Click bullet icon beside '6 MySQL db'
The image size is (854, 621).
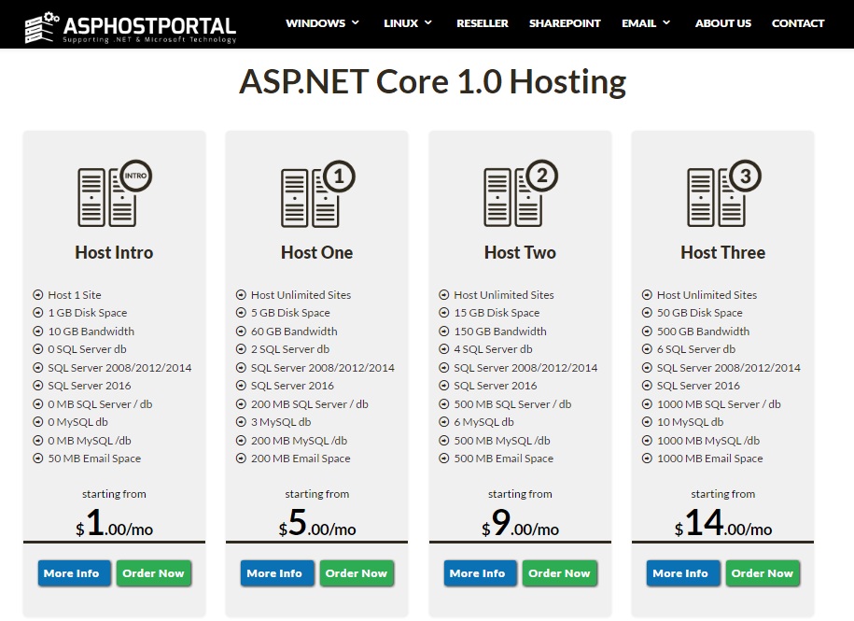444,422
